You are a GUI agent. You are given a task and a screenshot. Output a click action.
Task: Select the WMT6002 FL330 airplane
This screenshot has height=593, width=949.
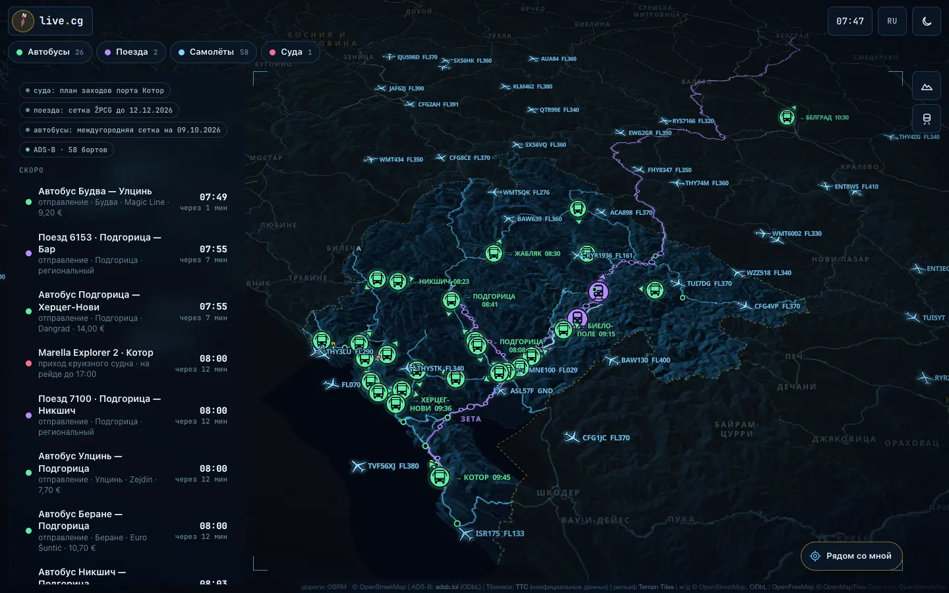pyautogui.click(x=762, y=233)
